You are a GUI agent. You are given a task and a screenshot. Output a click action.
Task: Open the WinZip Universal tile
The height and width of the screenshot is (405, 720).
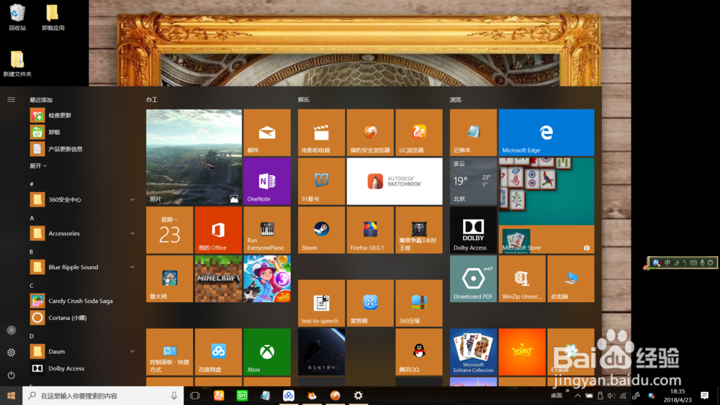point(522,278)
